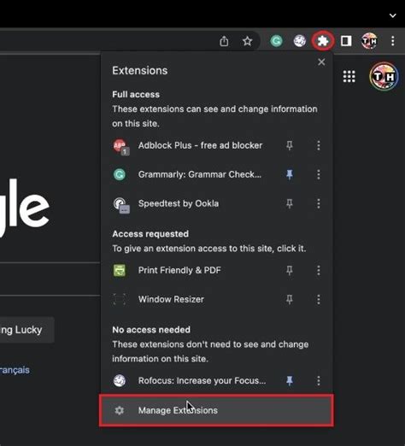Expand the tab search chevron
This screenshot has width=405, height=446.
pos(393,15)
